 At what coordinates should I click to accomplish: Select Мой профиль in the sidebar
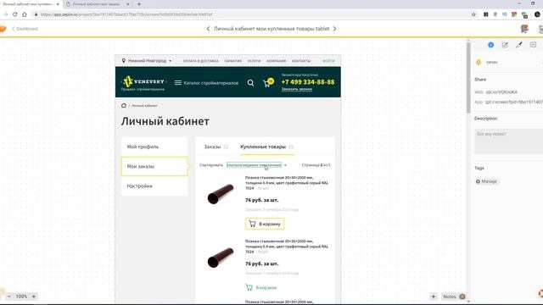click(154, 147)
